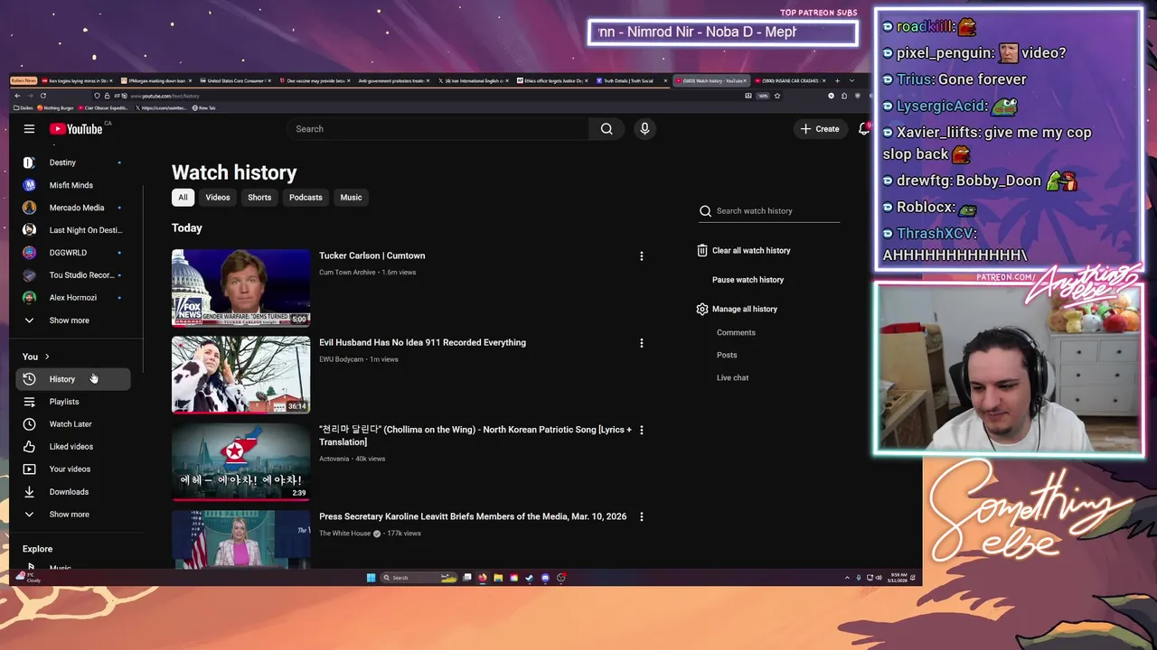Open Discord from the taskbar

pyautogui.click(x=545, y=578)
